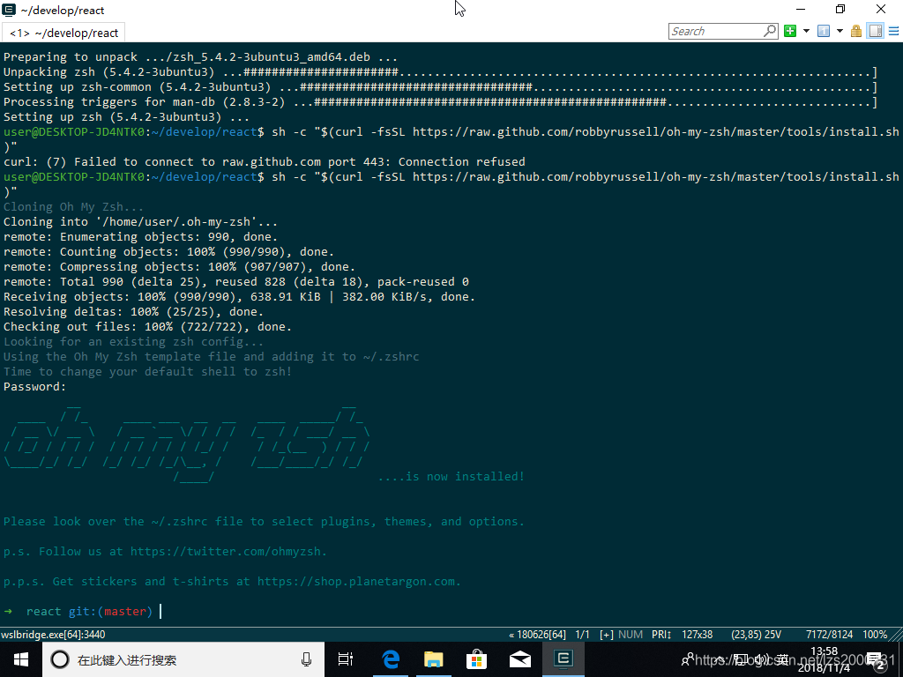Click the Windows taskbar search box

coord(183,659)
